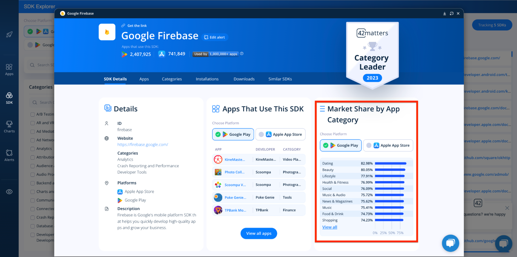Screen dimensions: 517x257
Task: Switch to the SDK Details tab
Action: pyautogui.click(x=115, y=79)
